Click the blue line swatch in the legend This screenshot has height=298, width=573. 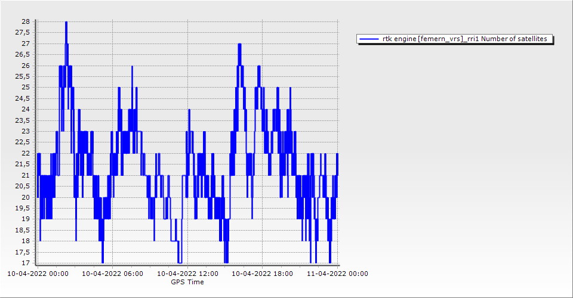click(x=369, y=39)
